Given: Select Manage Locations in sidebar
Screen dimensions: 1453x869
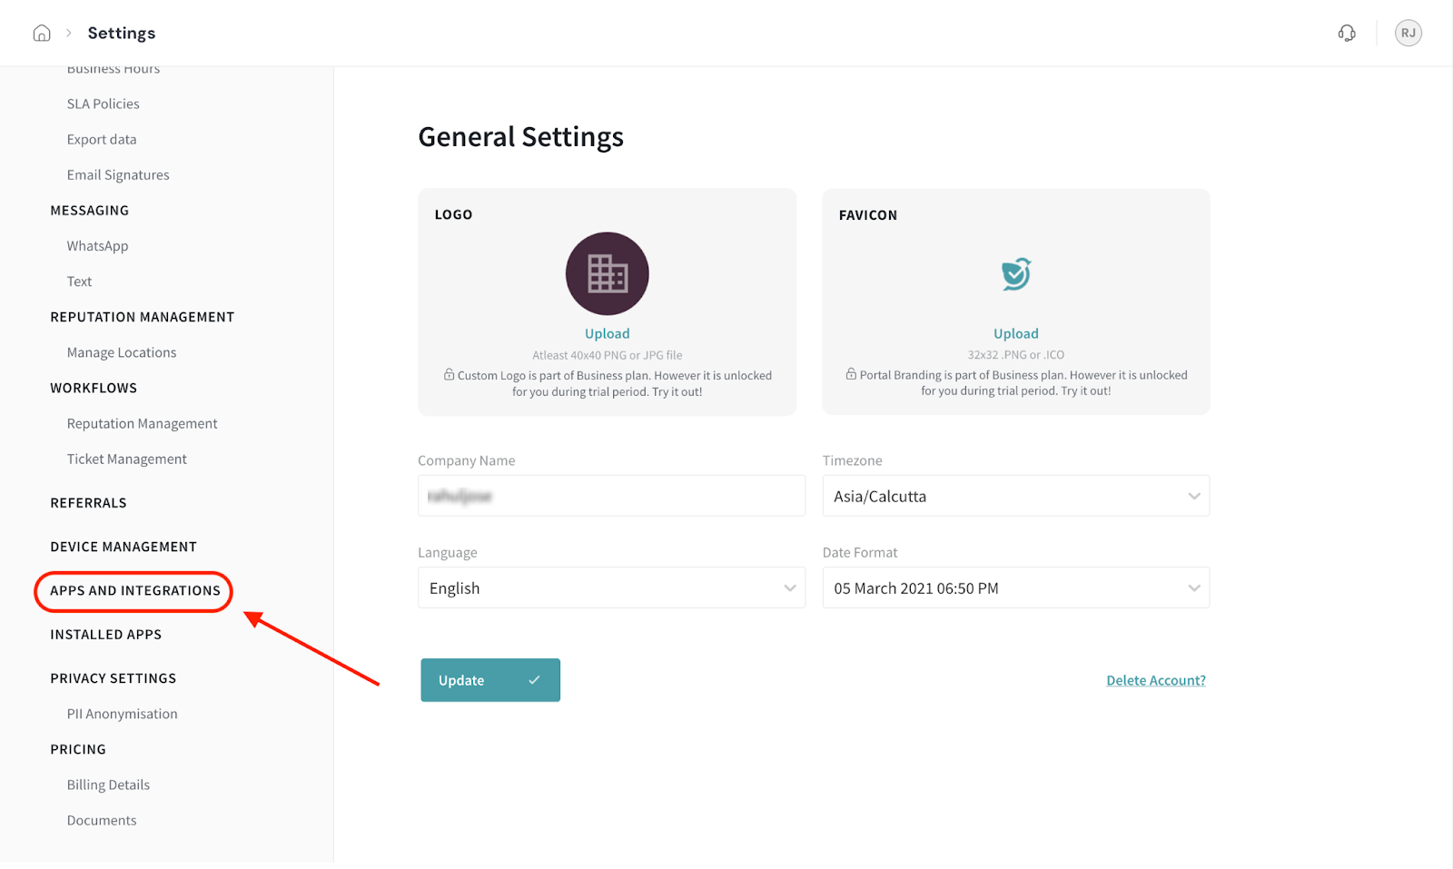Looking at the screenshot, I should [122, 353].
